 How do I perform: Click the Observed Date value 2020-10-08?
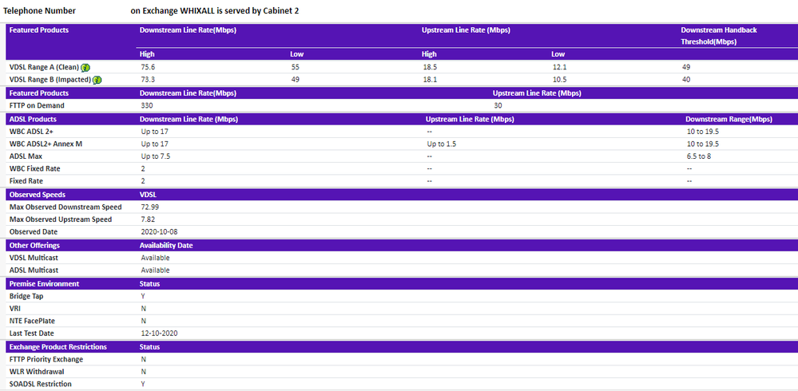(158, 231)
